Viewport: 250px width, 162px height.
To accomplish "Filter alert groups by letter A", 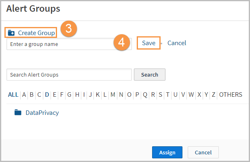I will (24, 95).
